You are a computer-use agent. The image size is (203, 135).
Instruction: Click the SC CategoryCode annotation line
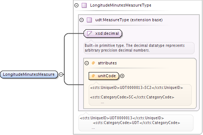pos(132,97)
